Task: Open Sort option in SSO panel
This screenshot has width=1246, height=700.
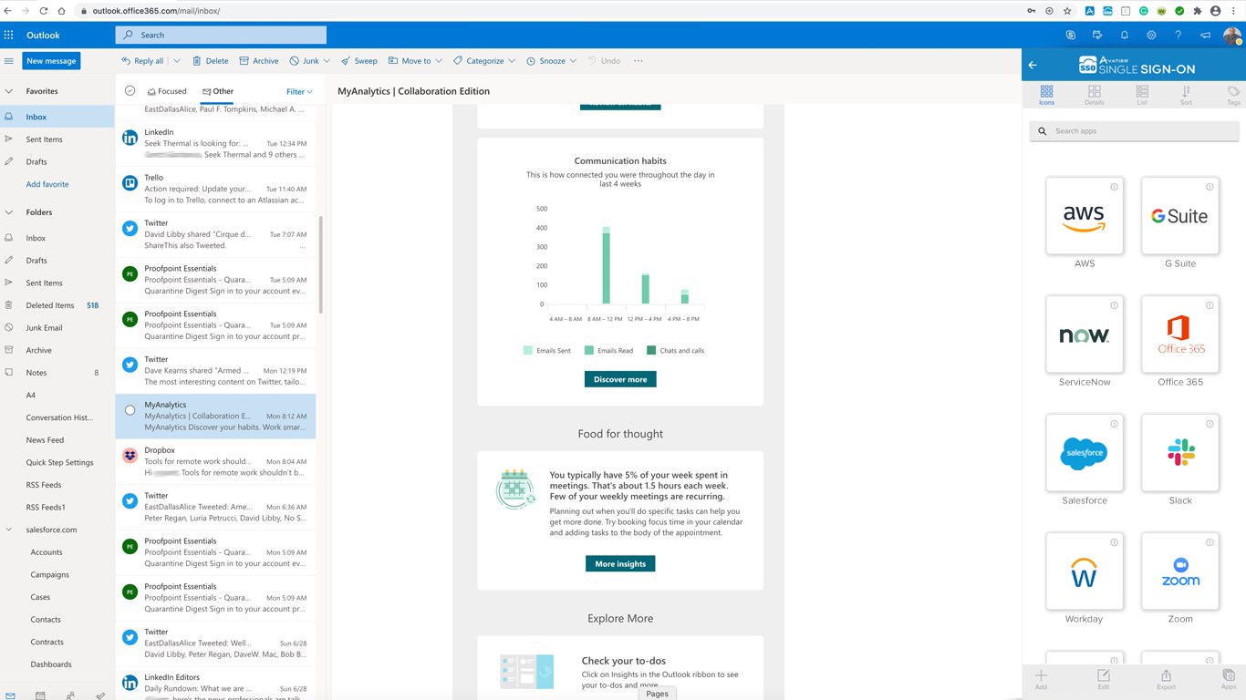Action: (x=1186, y=95)
